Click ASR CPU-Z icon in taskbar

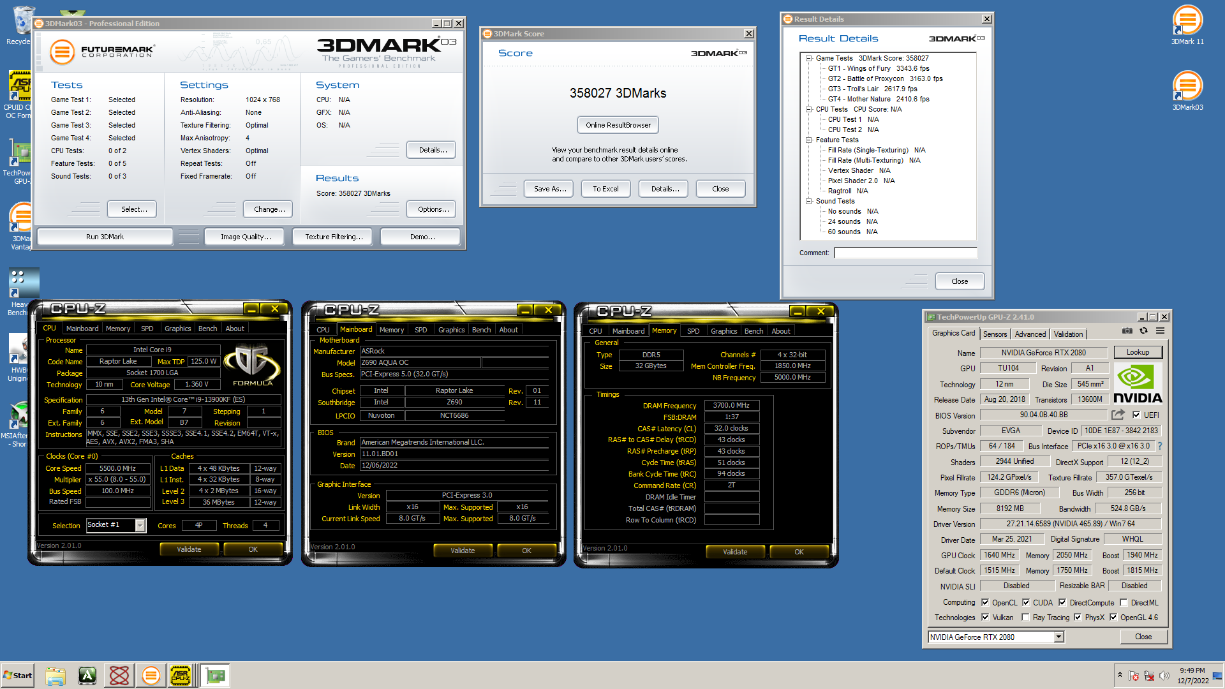181,676
